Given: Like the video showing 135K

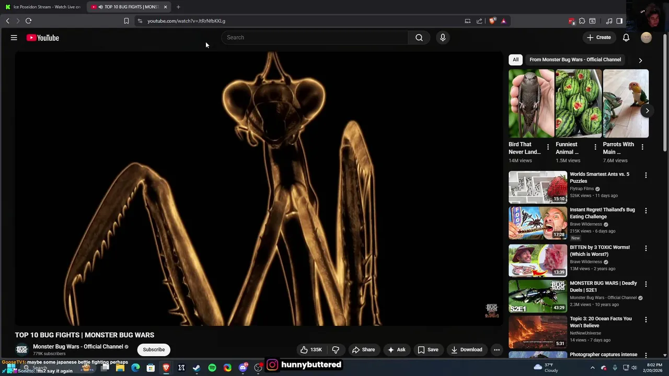Looking at the screenshot, I should click(310, 349).
